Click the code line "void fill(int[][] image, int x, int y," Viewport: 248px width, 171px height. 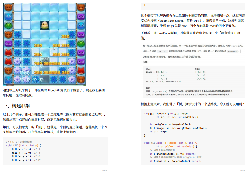click(170, 143)
